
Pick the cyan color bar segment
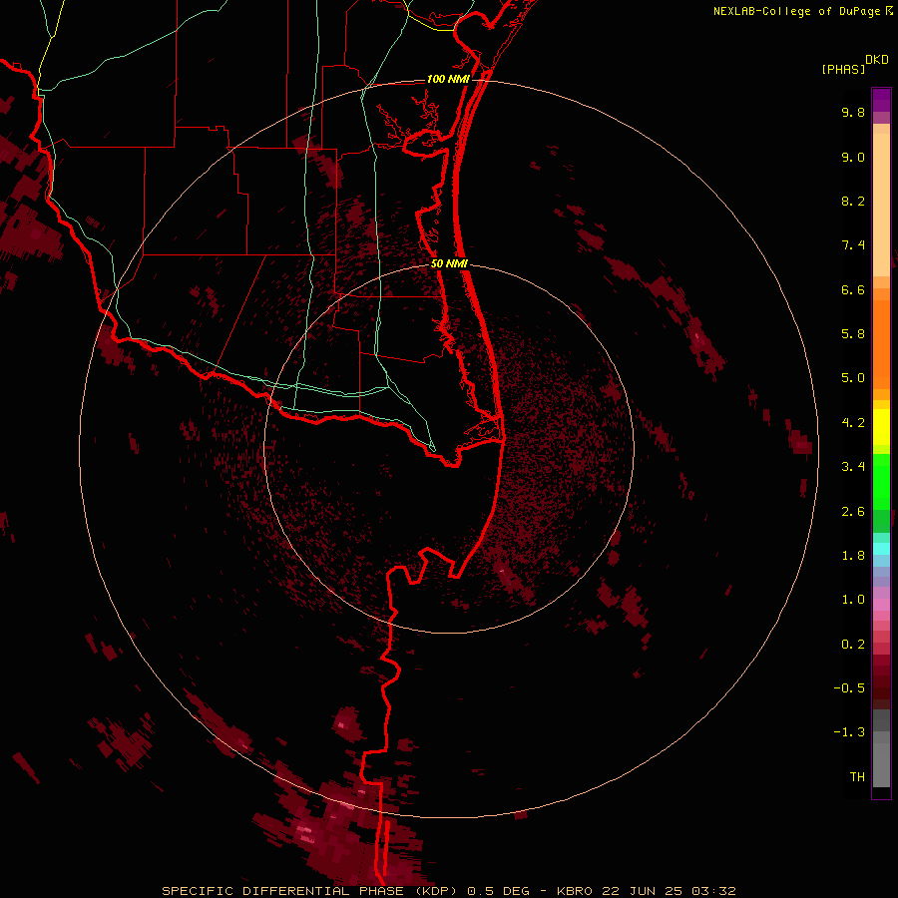click(x=881, y=548)
